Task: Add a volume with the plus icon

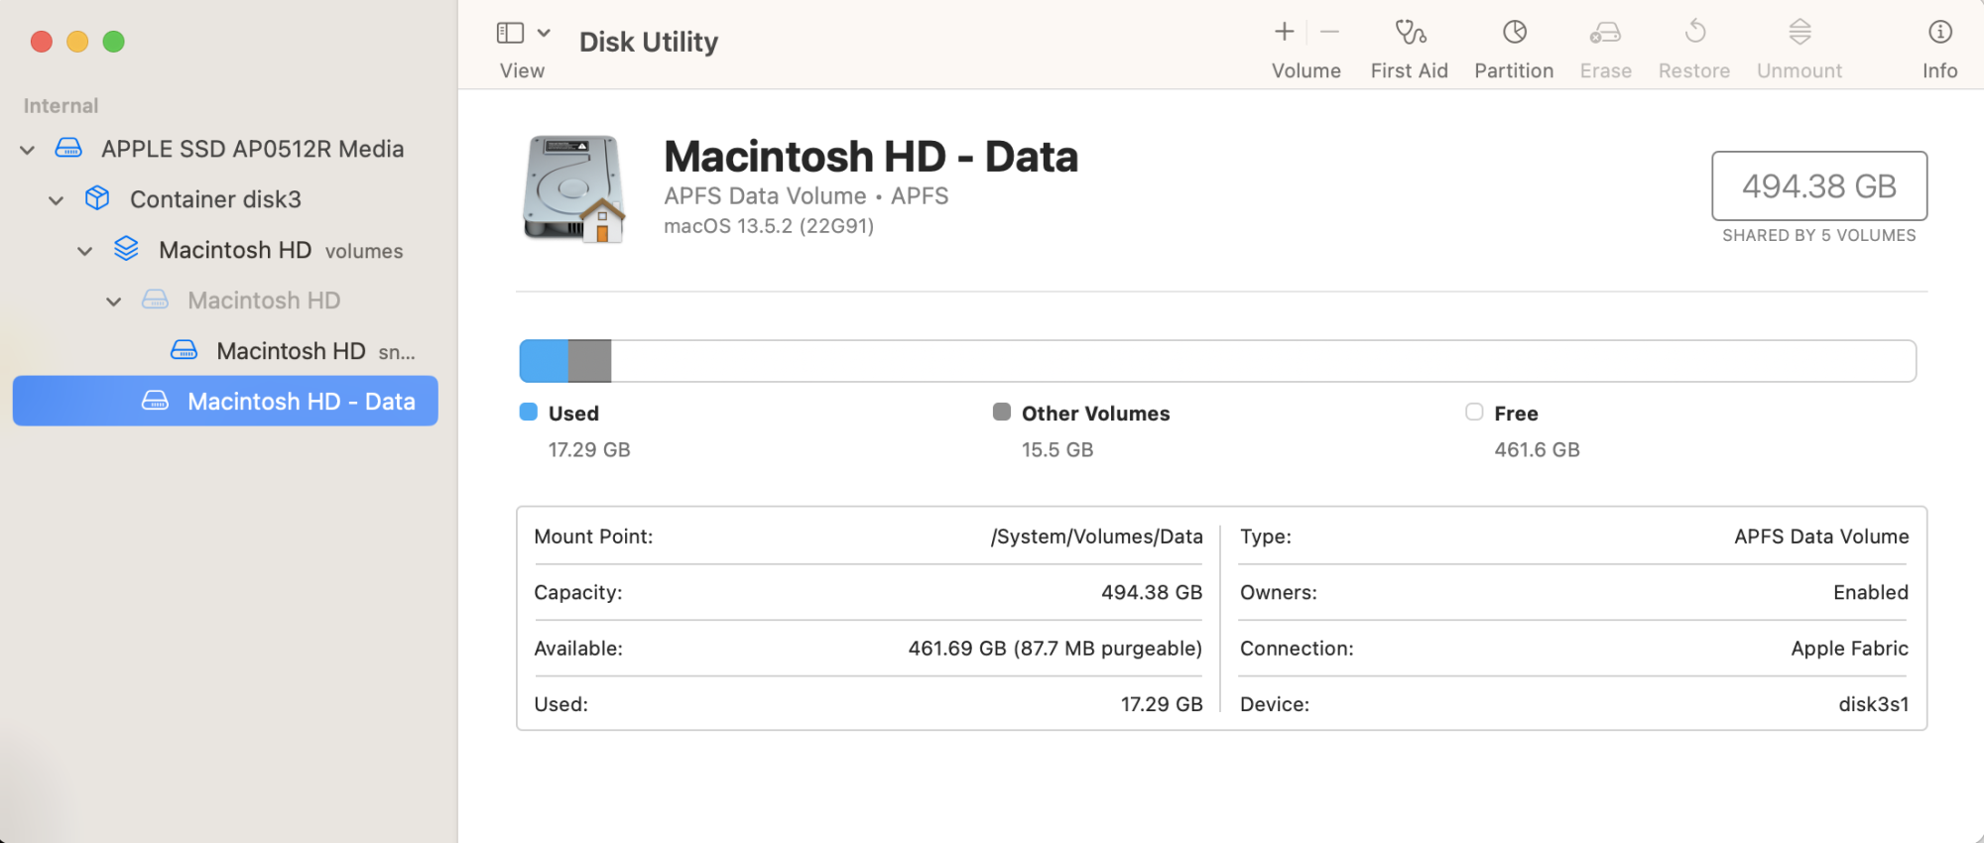Action: click(1285, 32)
